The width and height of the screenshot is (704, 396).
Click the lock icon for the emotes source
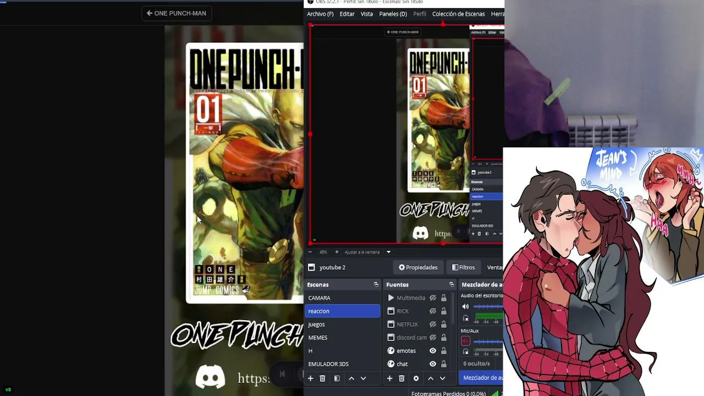[x=443, y=350]
